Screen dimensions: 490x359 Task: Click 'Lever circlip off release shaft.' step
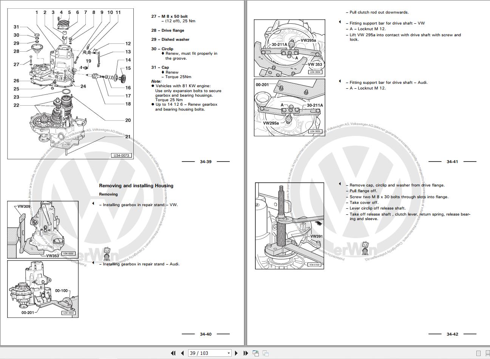pos(376,208)
